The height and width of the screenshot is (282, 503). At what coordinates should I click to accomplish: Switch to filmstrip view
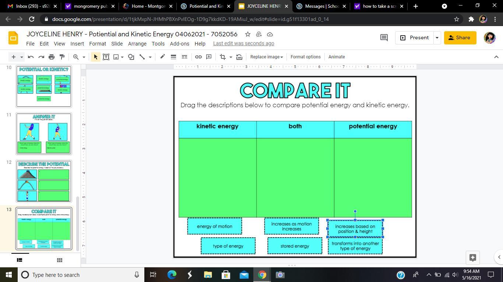(x=20, y=260)
